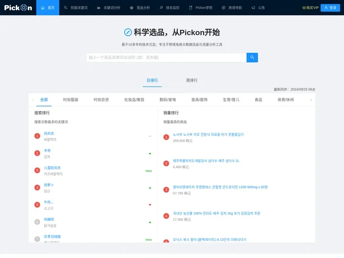
Task: Focus the product keyword search field
Action: point(166,57)
